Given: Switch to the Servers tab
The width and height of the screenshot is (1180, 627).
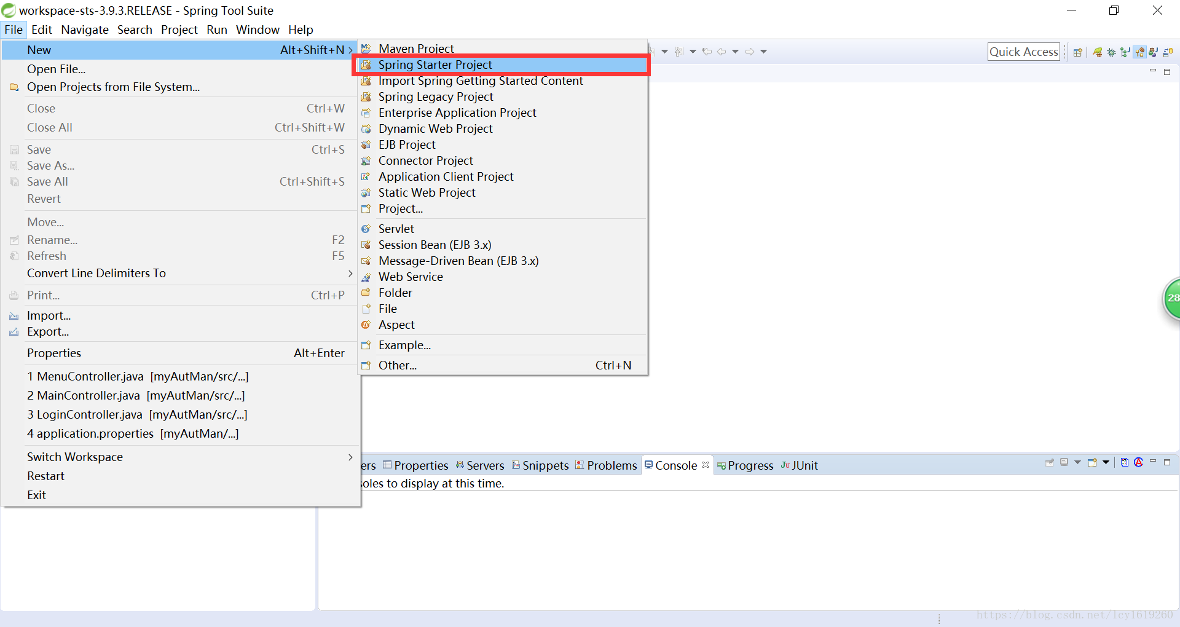Looking at the screenshot, I should (x=479, y=465).
